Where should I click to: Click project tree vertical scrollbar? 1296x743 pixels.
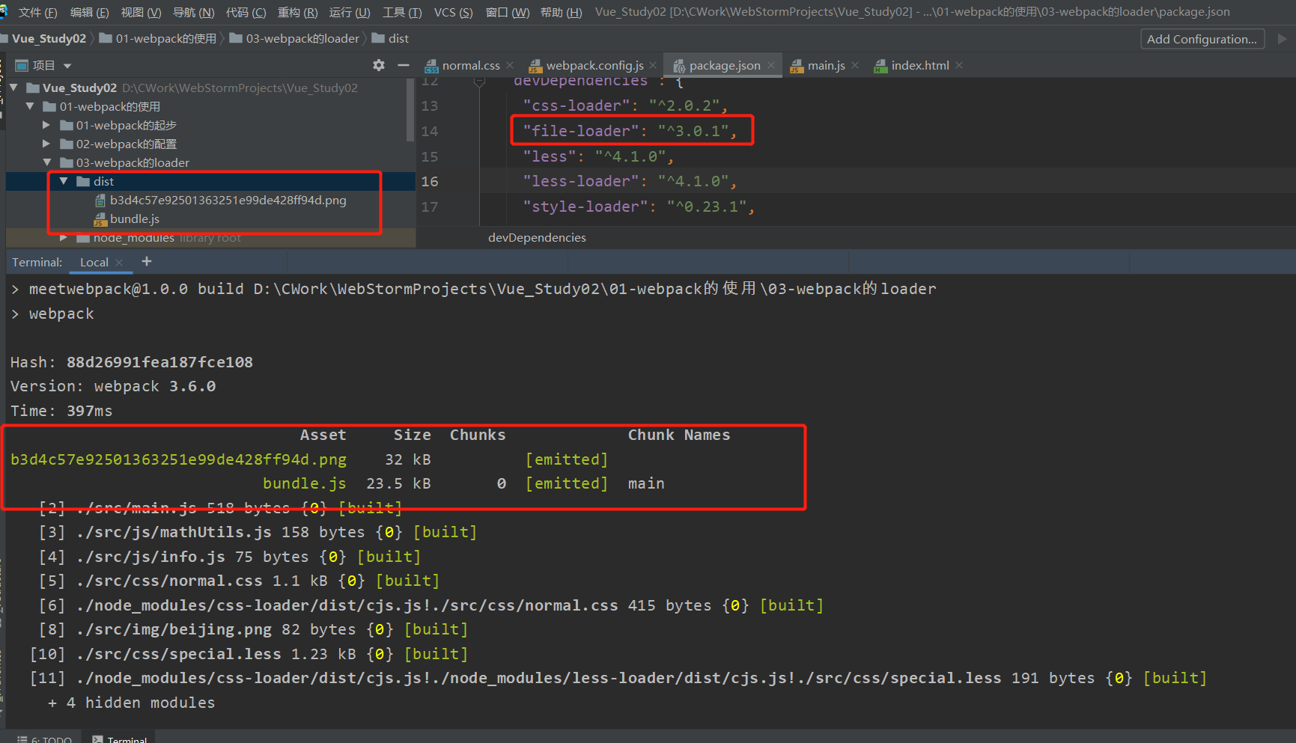point(410,110)
